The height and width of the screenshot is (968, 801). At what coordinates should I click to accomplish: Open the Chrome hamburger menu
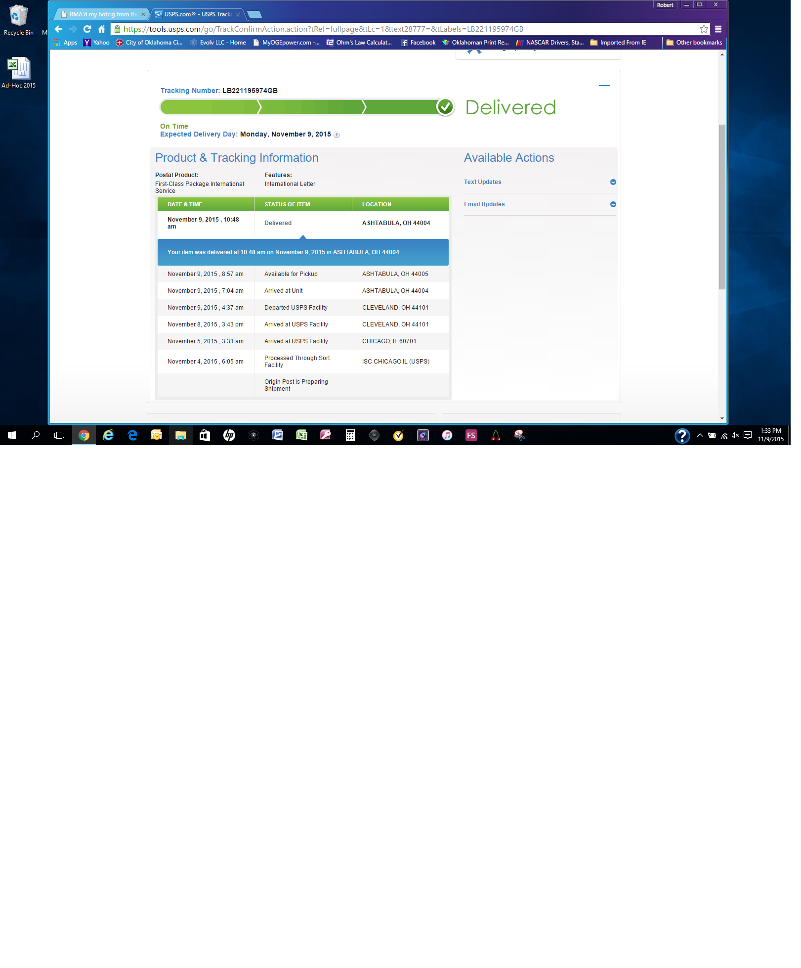click(x=718, y=29)
